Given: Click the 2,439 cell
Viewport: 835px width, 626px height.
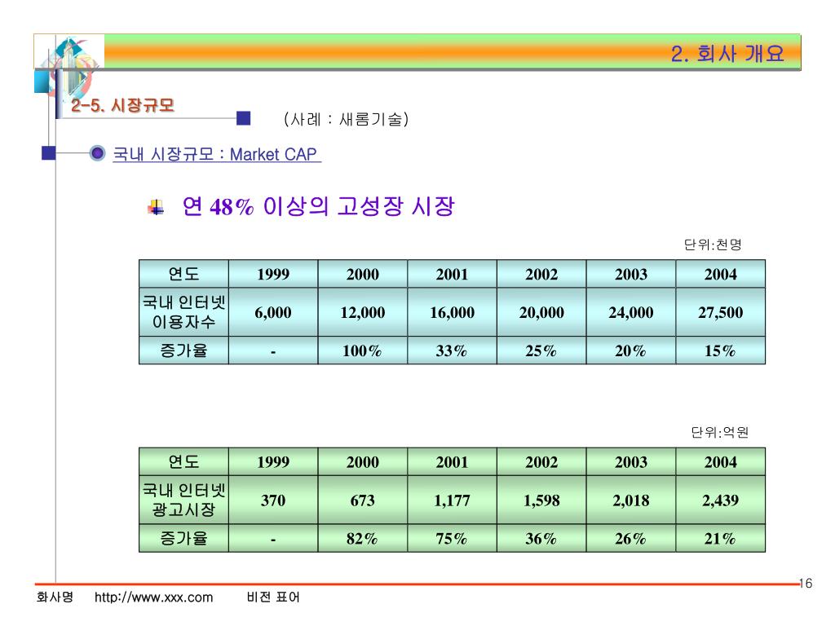Looking at the screenshot, I should pos(721,500).
